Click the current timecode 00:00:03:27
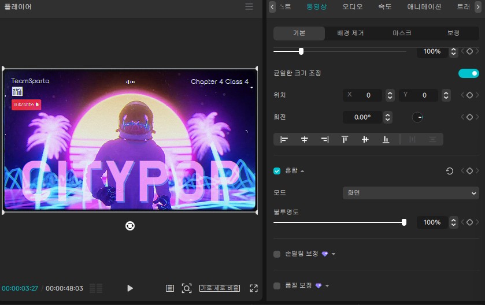 pos(20,288)
